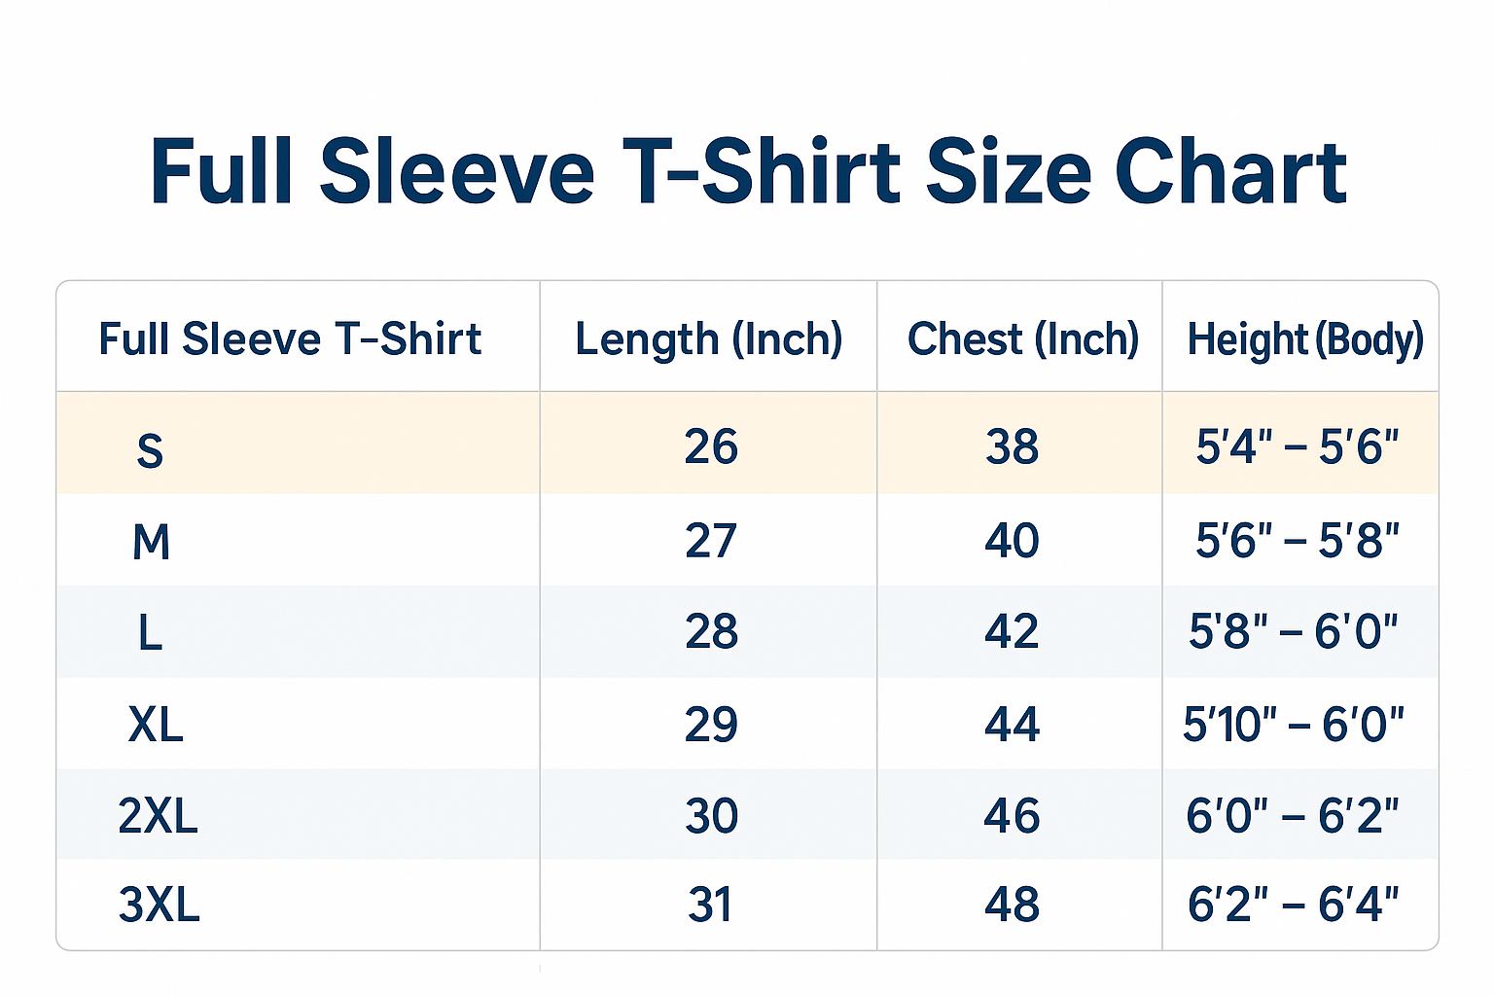Click length value 30 for size 2XL

click(711, 815)
